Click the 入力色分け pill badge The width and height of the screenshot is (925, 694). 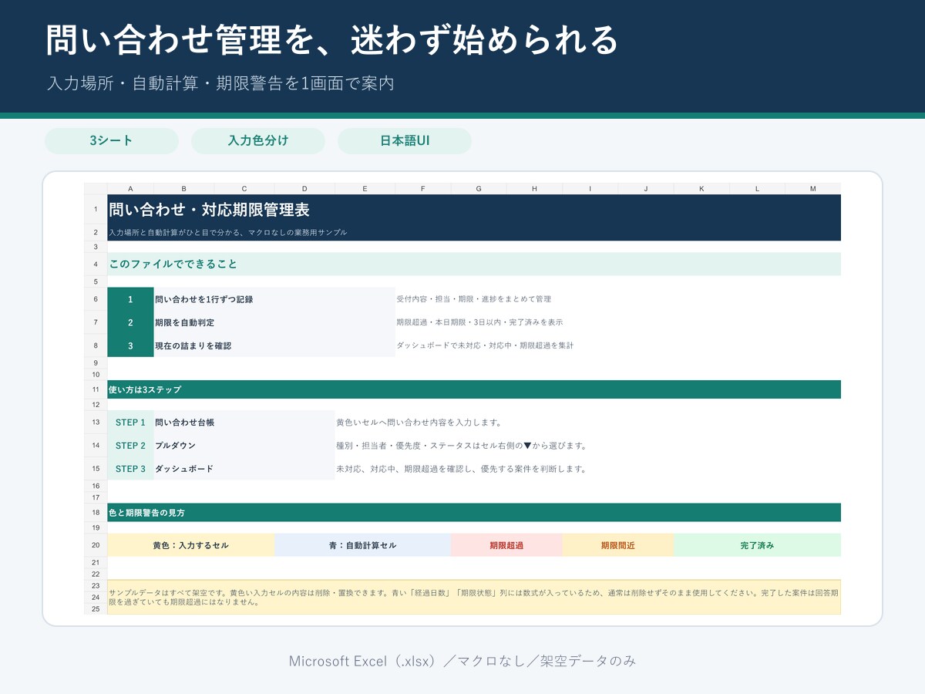point(258,141)
